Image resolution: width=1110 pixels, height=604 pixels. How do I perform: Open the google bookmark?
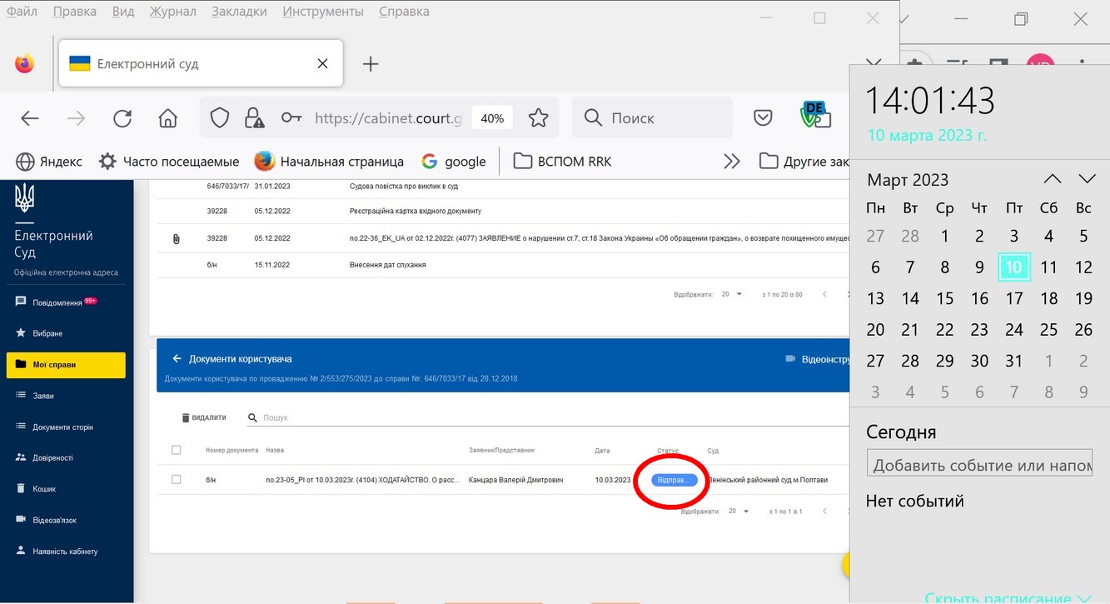pos(454,162)
